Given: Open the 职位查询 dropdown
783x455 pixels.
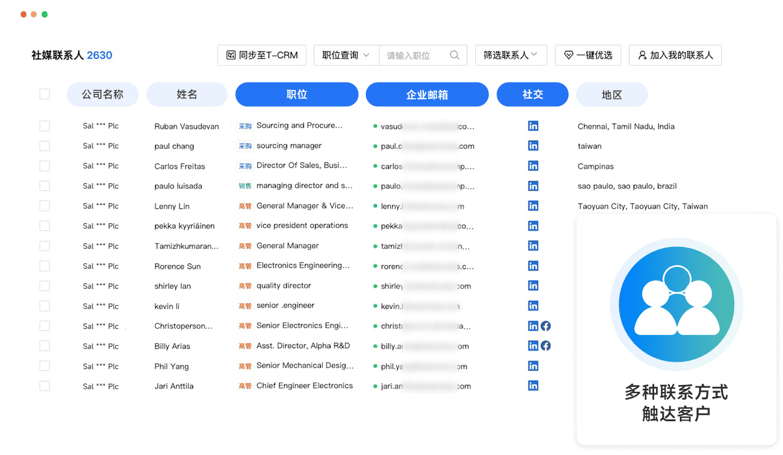Looking at the screenshot, I should click(346, 55).
